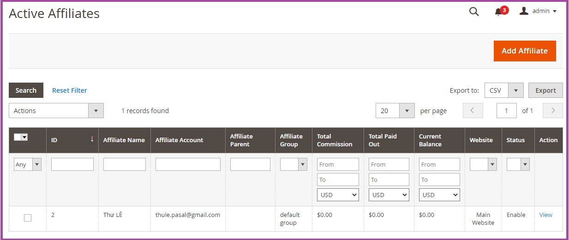This screenshot has height=240, width=569.
Task: Click the admin user account icon
Action: click(x=524, y=11)
